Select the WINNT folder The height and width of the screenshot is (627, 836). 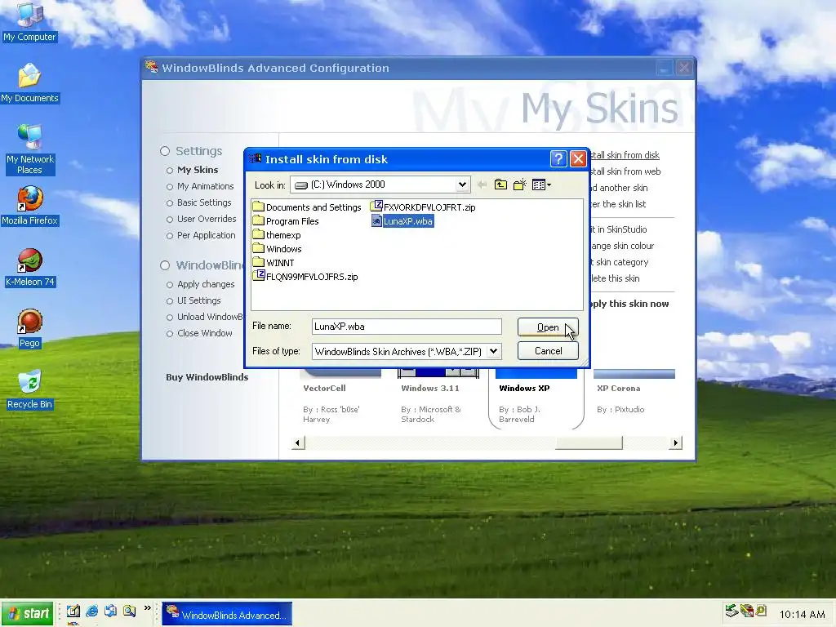(x=274, y=263)
